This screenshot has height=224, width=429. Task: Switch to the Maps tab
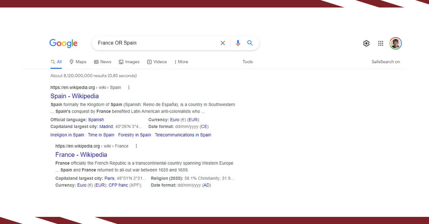(78, 62)
